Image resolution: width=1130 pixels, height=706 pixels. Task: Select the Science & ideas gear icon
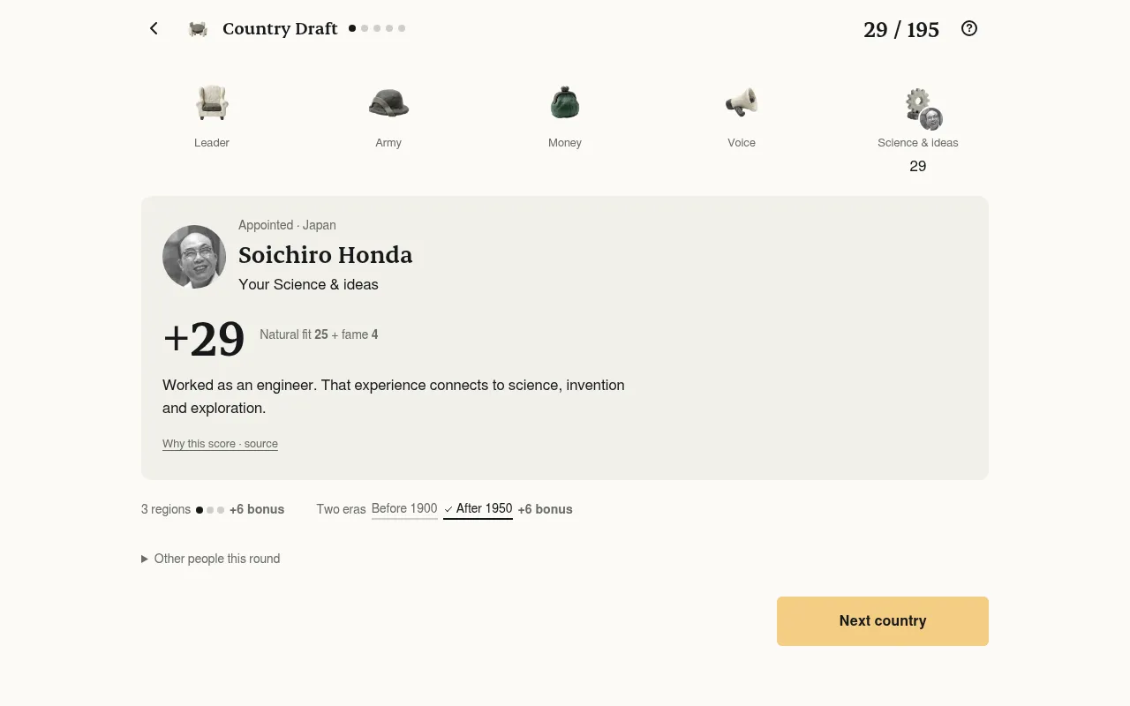[x=918, y=104]
